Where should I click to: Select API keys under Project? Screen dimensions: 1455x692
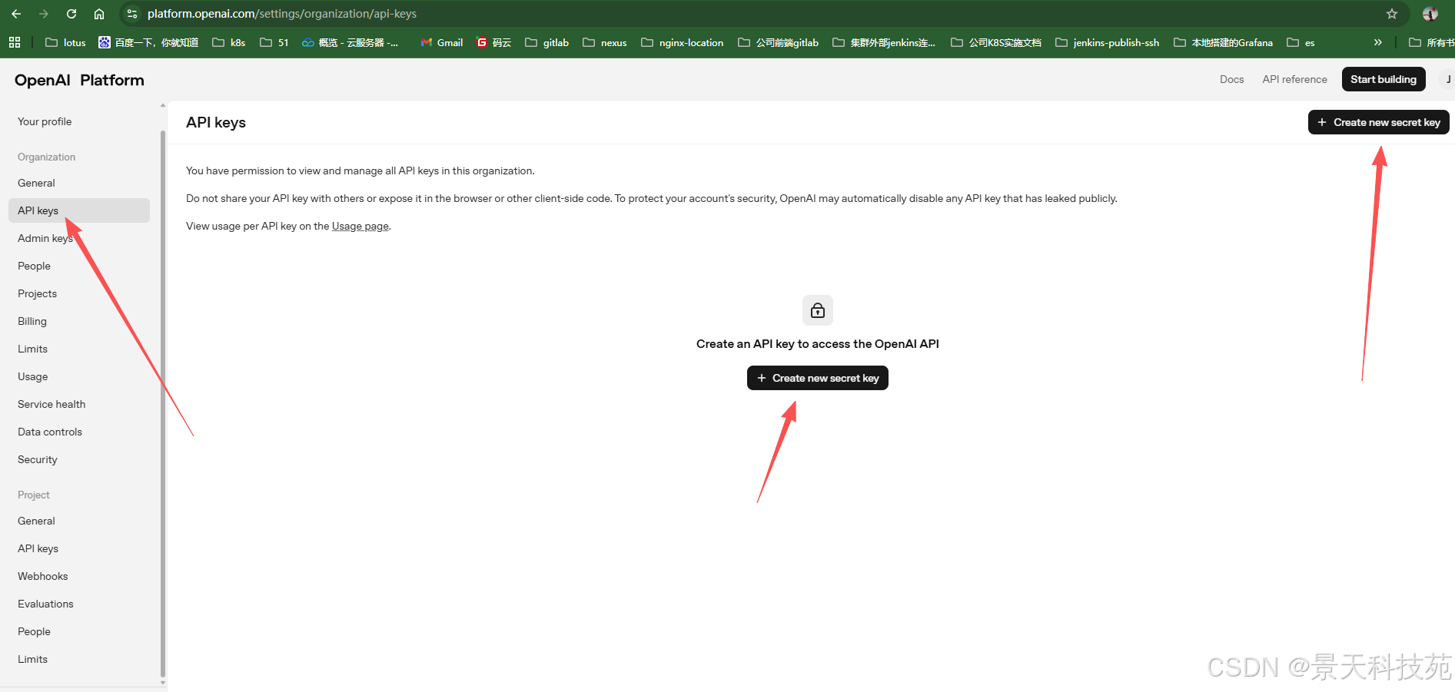tap(38, 548)
